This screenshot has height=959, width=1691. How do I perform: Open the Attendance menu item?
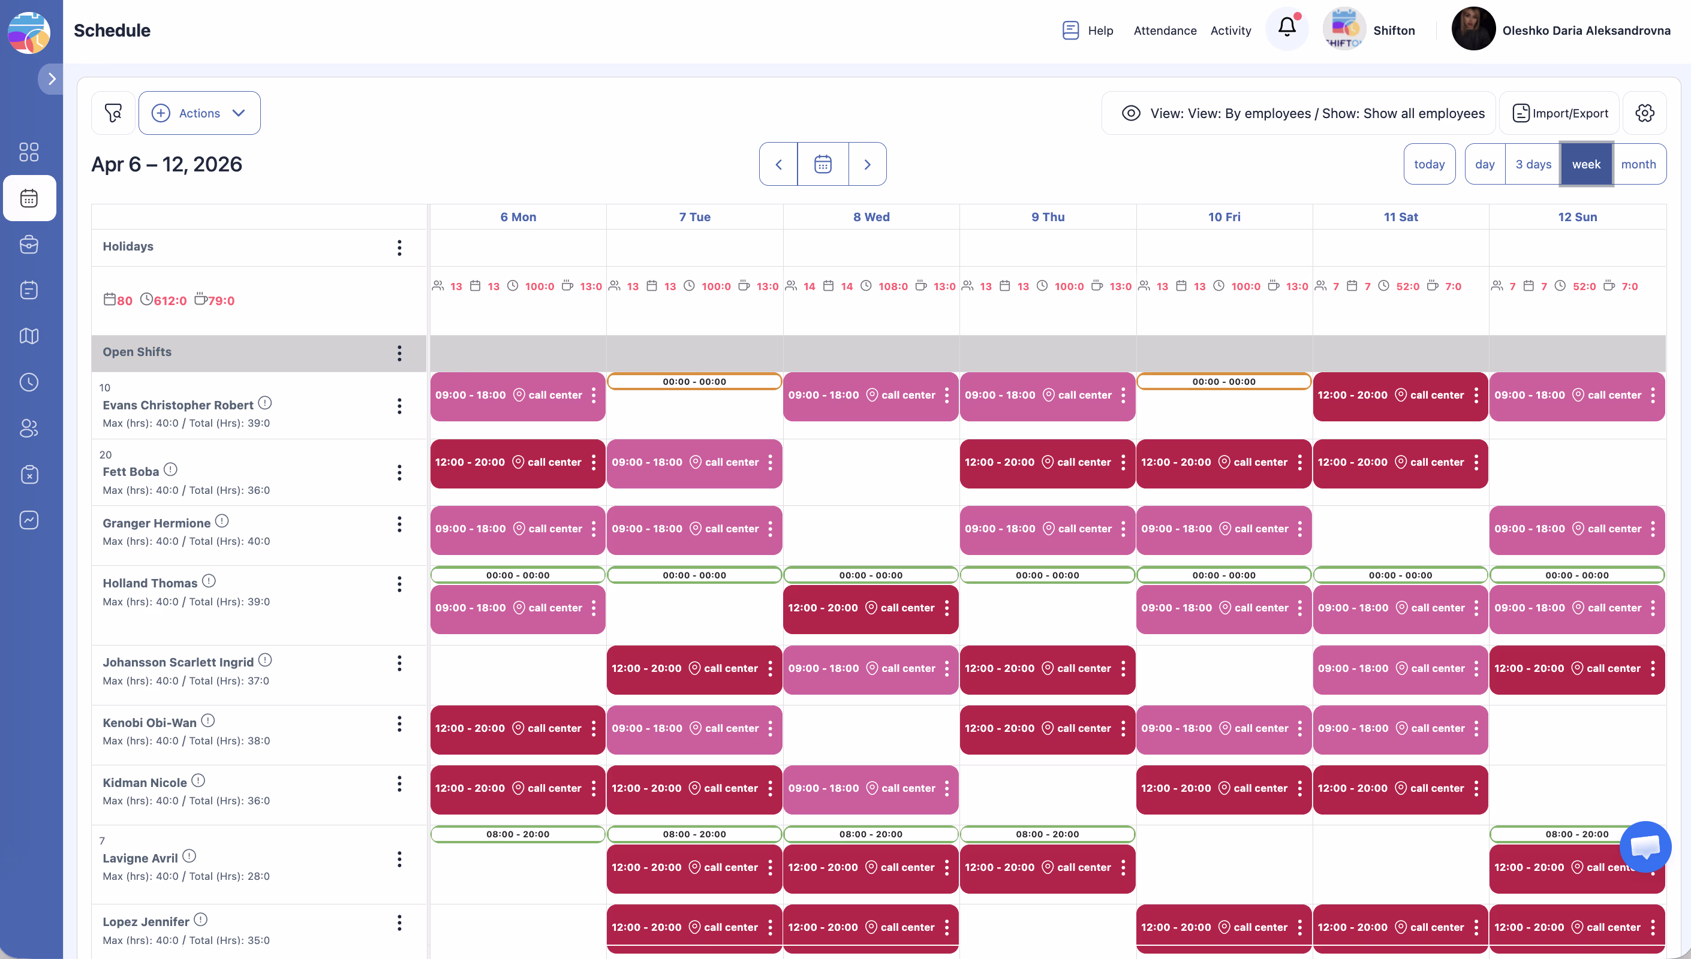tap(1165, 31)
